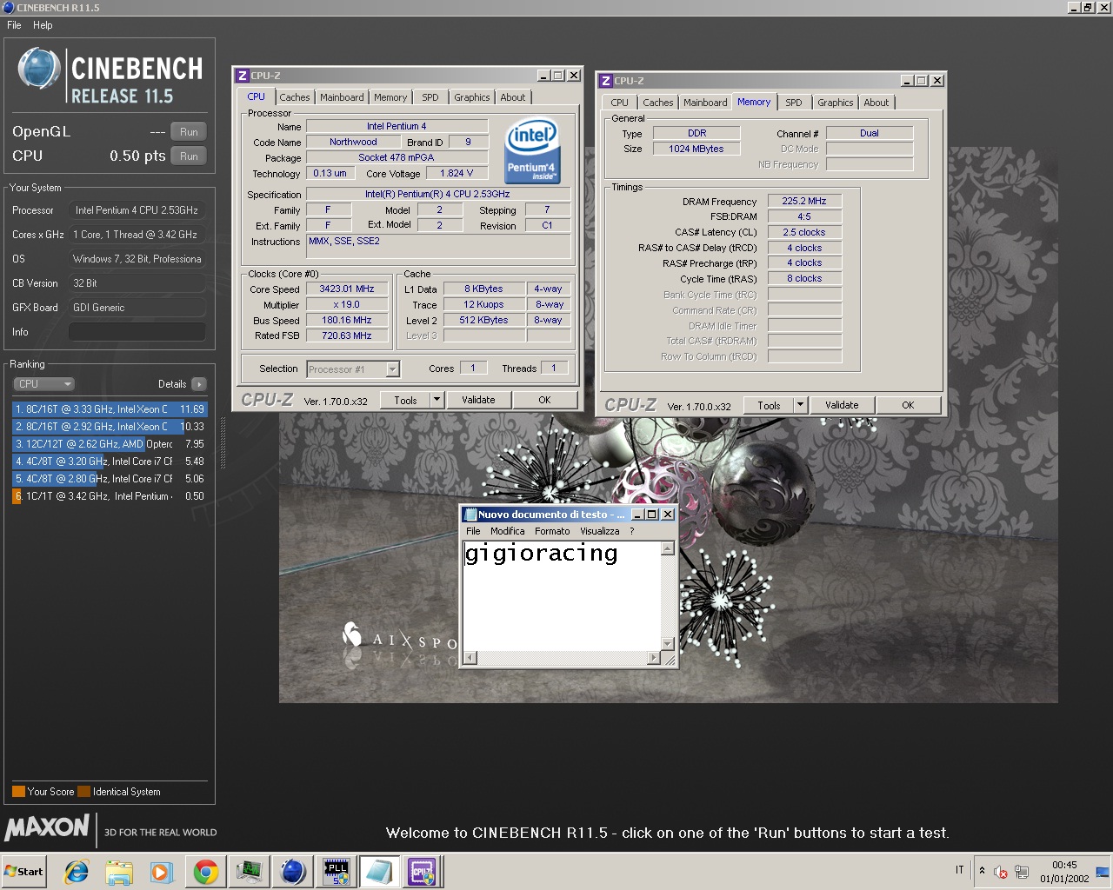Open SPD tab in left CPU-Z window
The image size is (1113, 890).
coord(430,97)
